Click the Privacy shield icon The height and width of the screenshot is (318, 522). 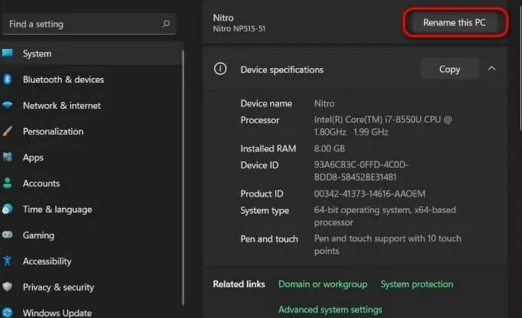tap(7, 286)
